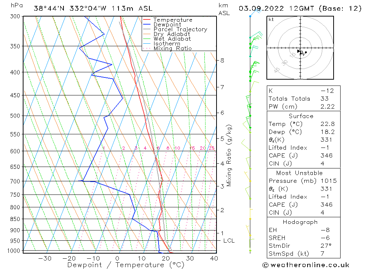Click the -30 temperature axis tick label

45,258
